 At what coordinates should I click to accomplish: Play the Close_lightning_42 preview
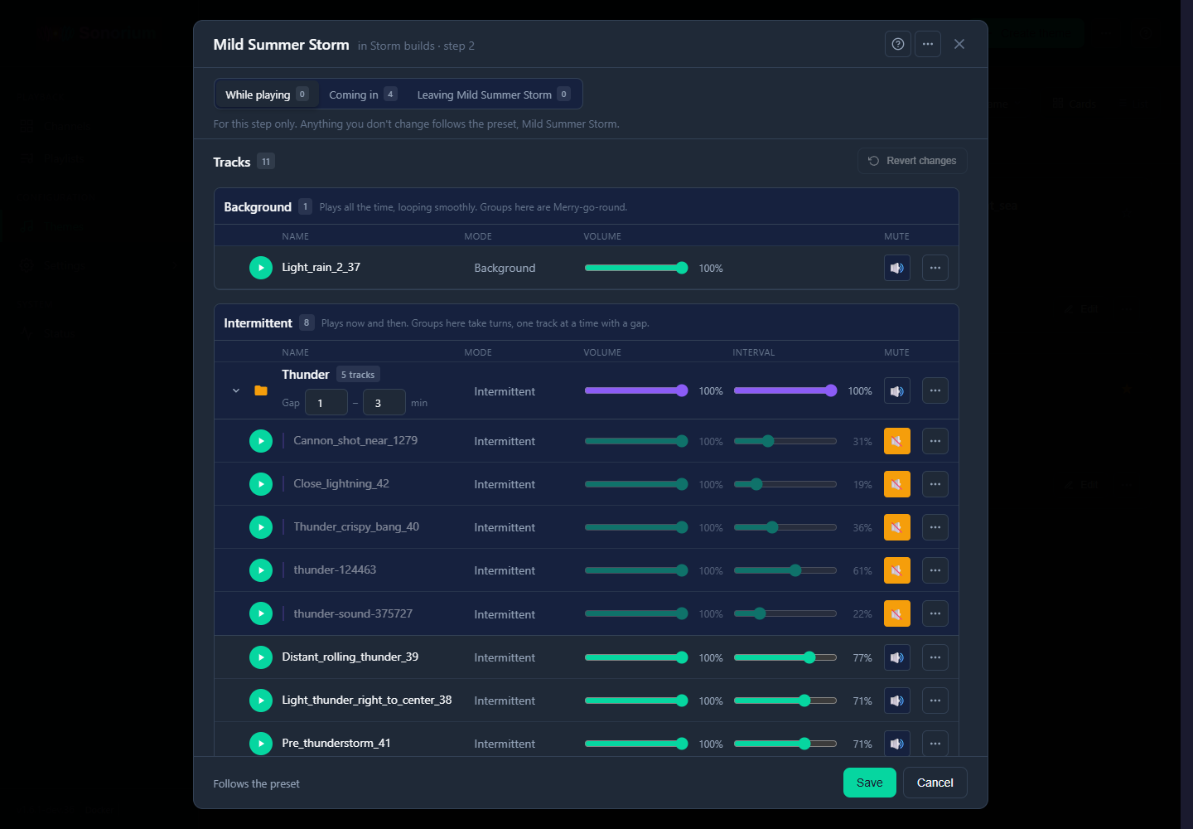pos(261,484)
